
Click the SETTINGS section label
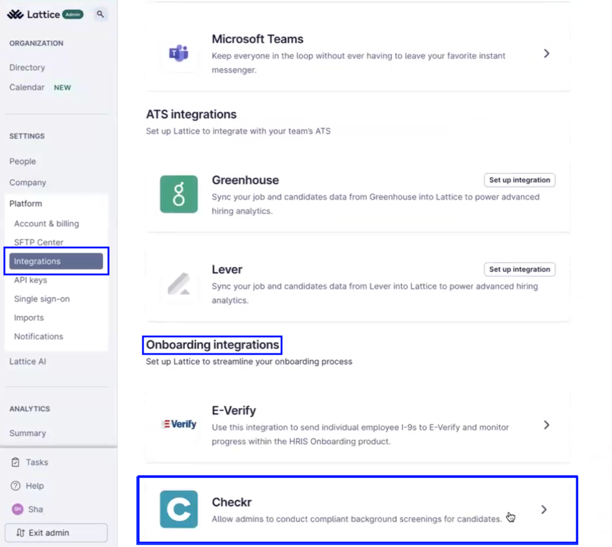27,136
